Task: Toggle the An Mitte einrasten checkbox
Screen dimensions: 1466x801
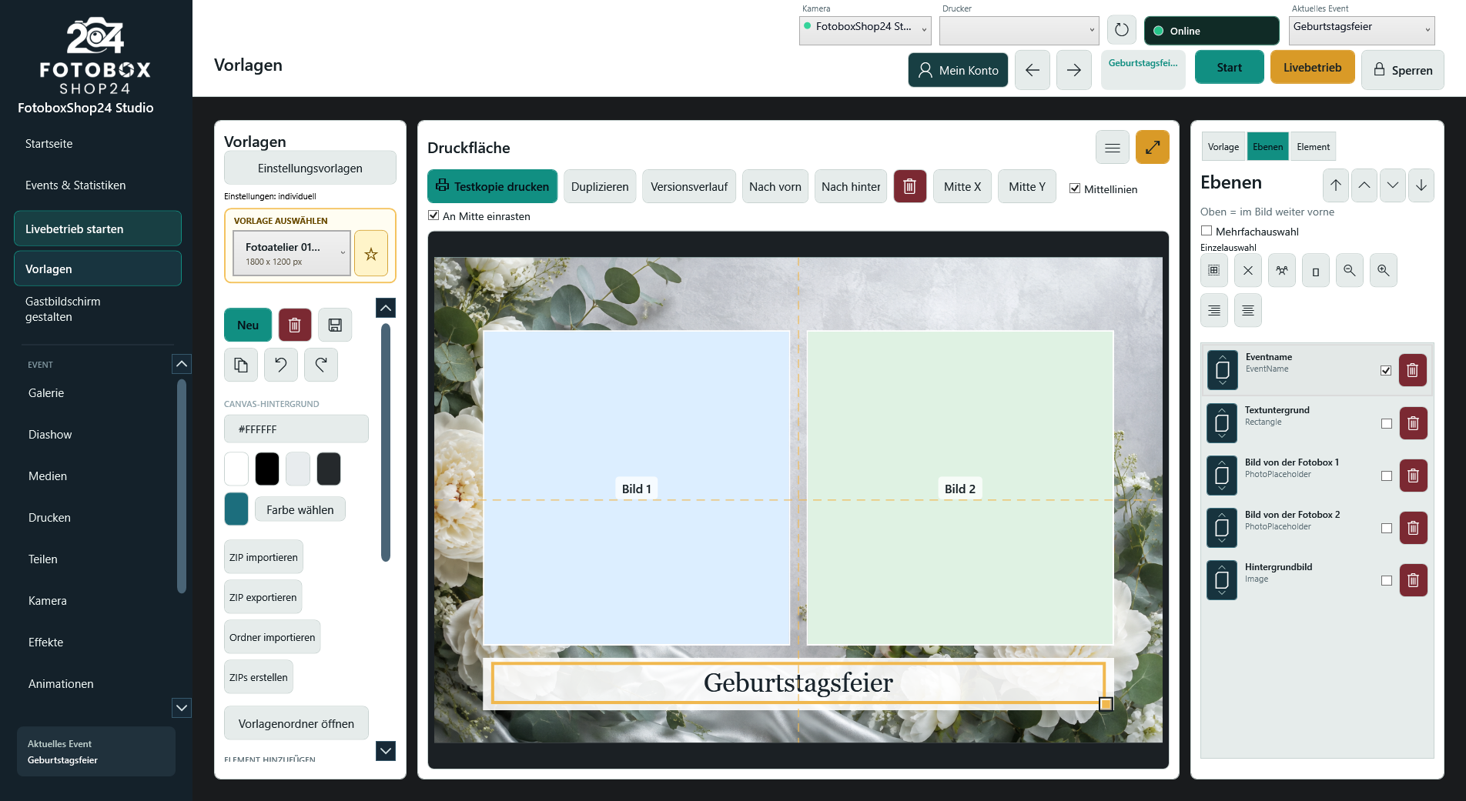Action: point(433,215)
